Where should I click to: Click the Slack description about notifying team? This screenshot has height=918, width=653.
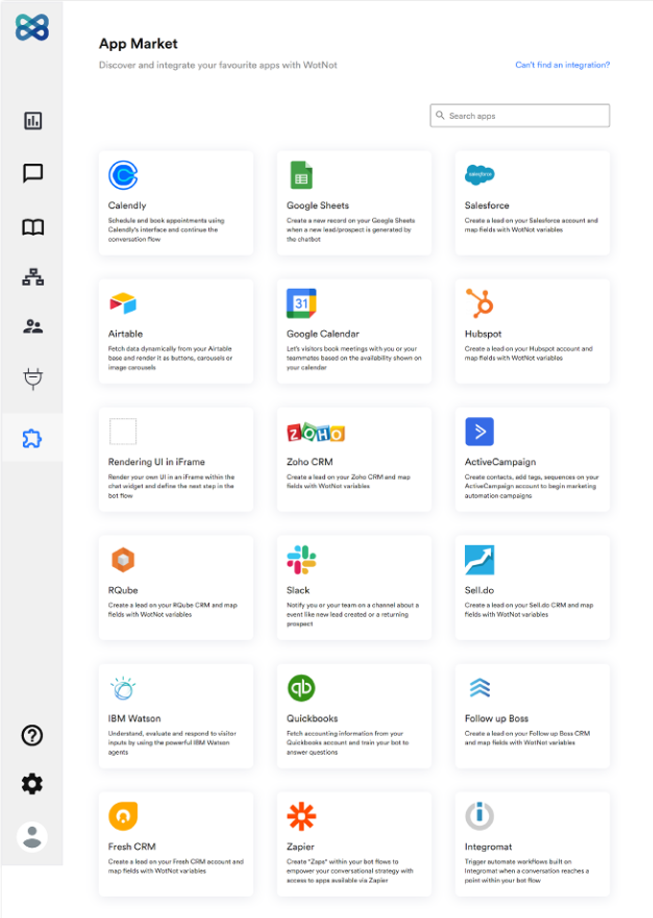[x=353, y=614]
